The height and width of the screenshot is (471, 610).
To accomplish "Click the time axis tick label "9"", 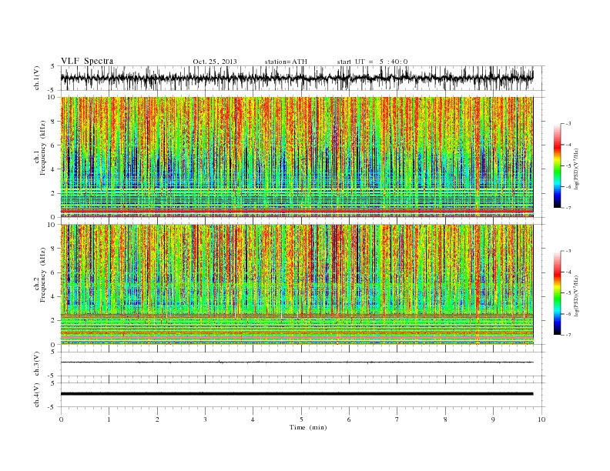I will [x=493, y=419].
